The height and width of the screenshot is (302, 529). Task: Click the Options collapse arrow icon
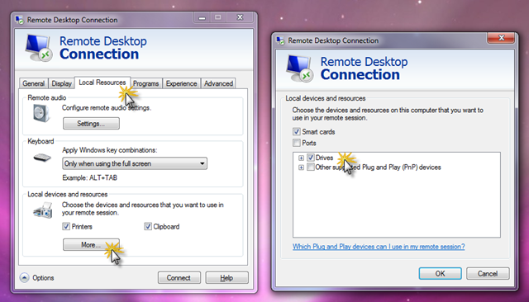(24, 278)
